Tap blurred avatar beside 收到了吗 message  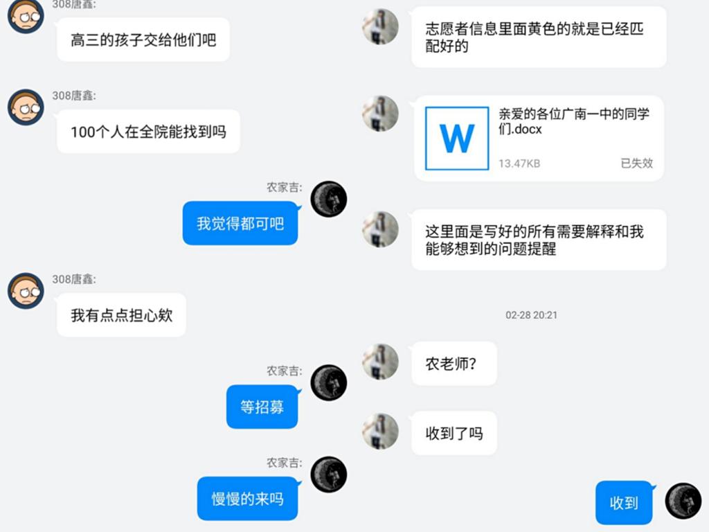coord(380,432)
